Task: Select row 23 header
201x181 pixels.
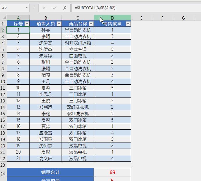Action: pyautogui.click(x=3, y=165)
